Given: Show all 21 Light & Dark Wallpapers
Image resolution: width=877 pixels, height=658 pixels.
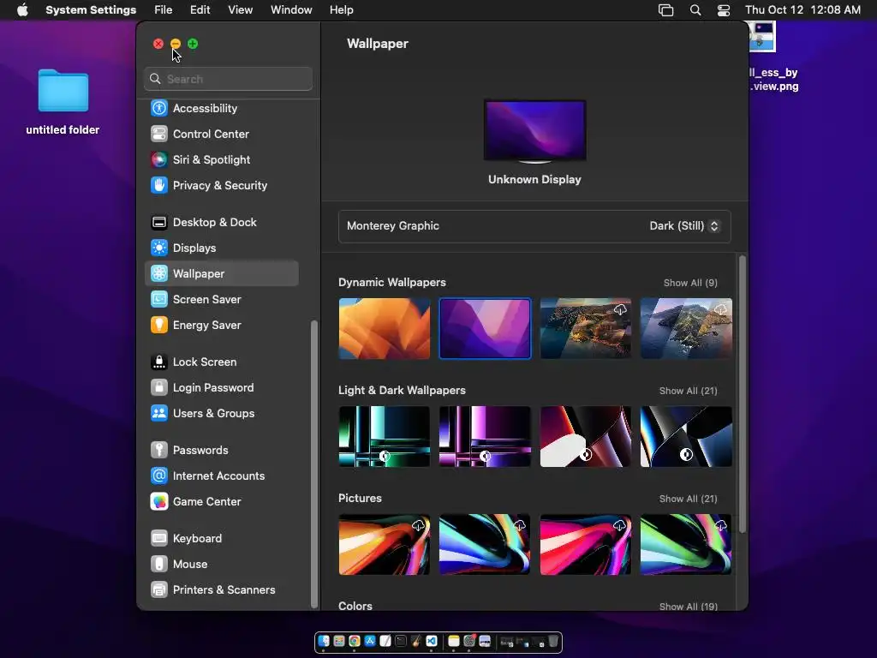Looking at the screenshot, I should click(688, 391).
